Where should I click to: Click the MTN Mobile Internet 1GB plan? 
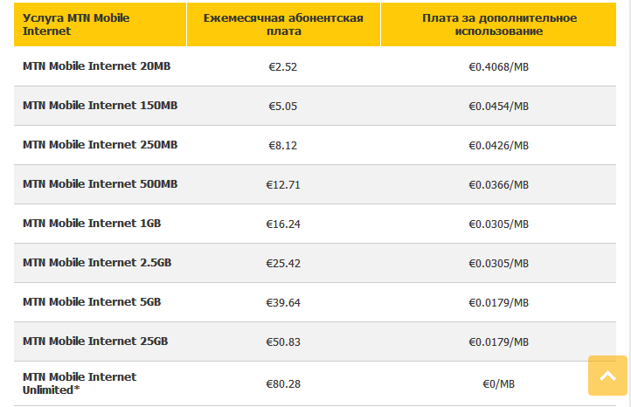92,224
